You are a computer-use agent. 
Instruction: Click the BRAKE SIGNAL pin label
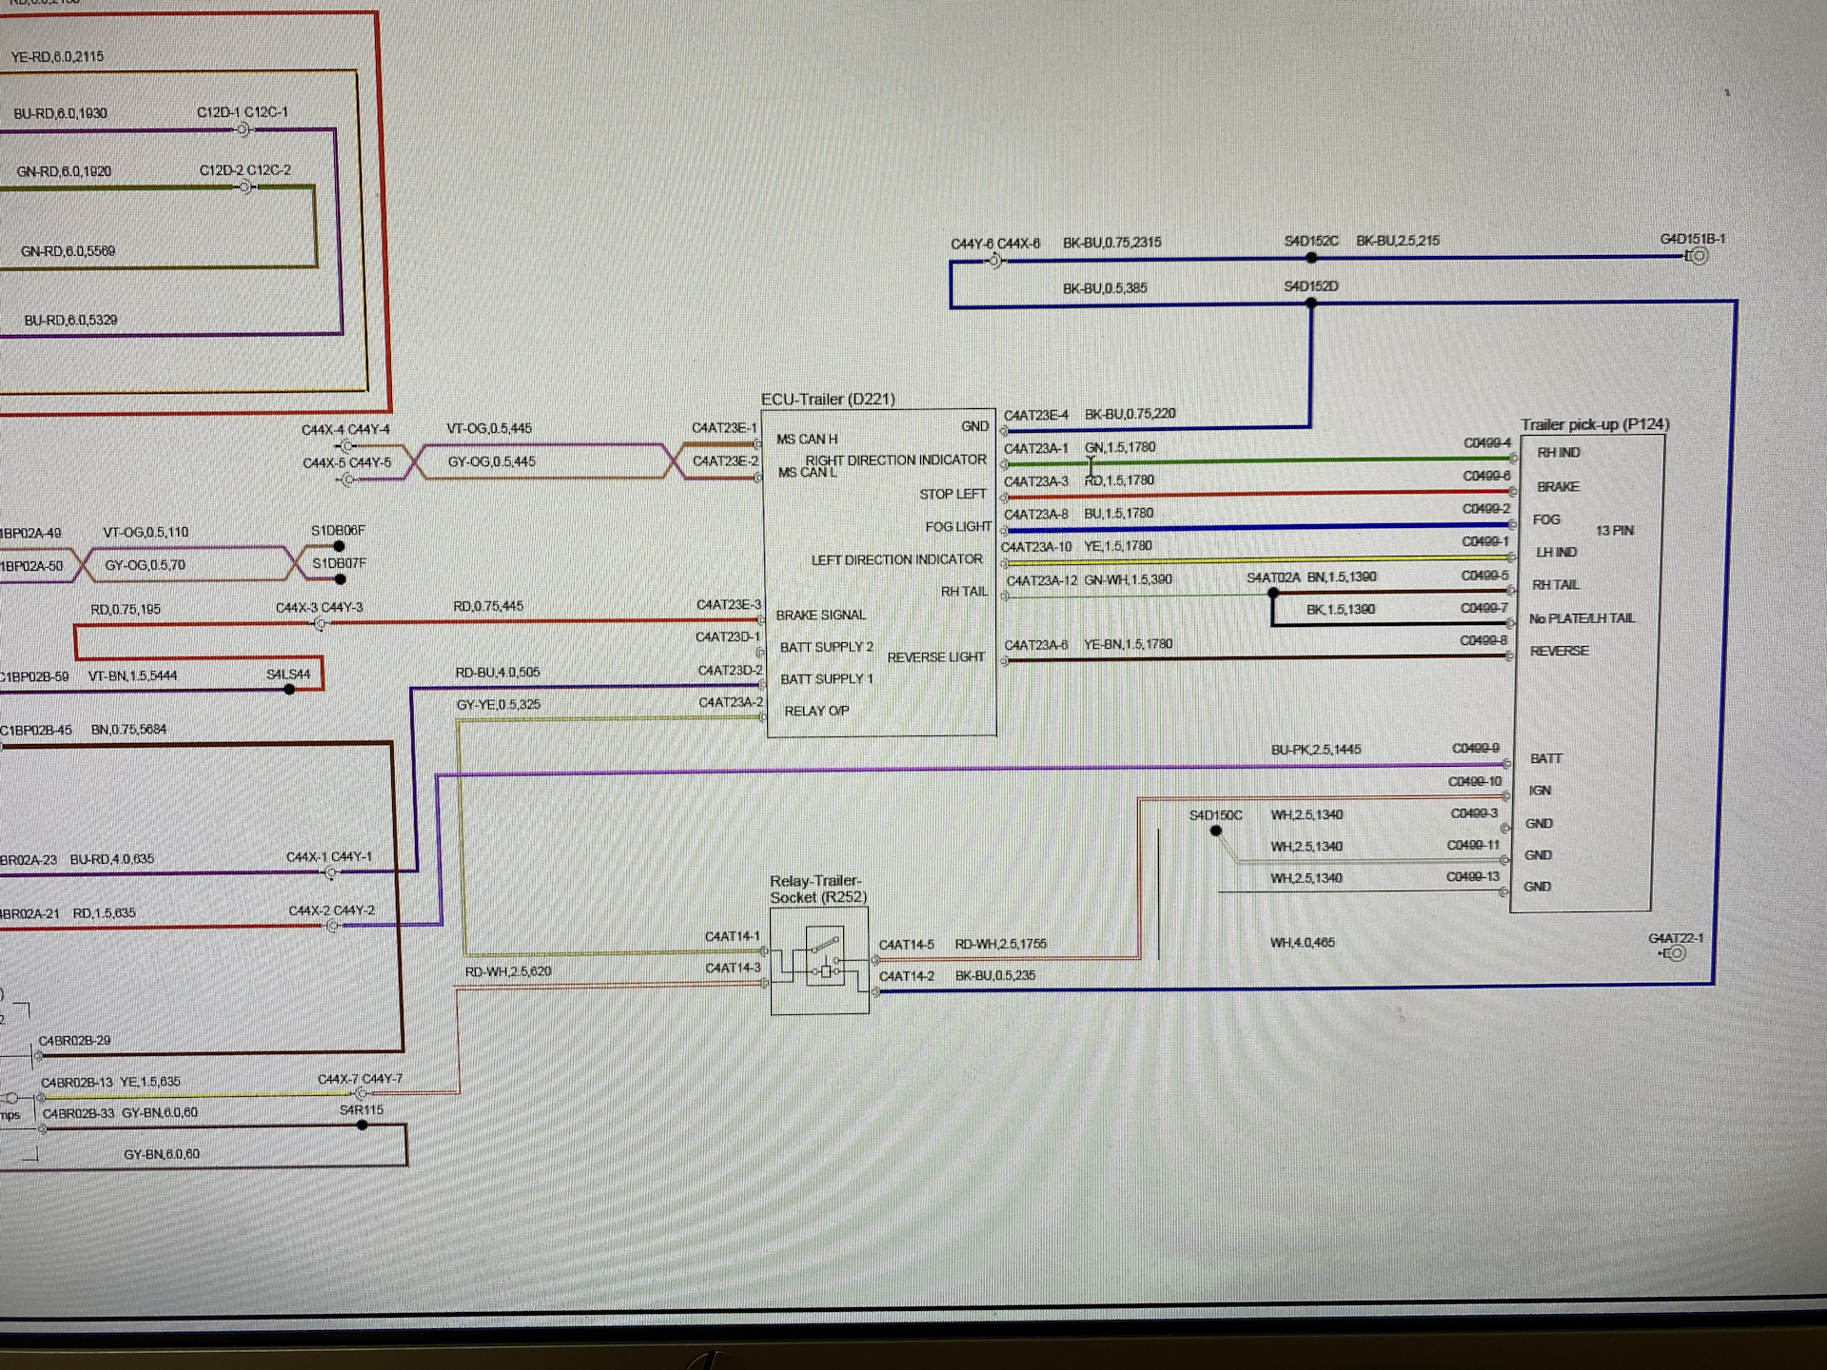click(x=820, y=616)
